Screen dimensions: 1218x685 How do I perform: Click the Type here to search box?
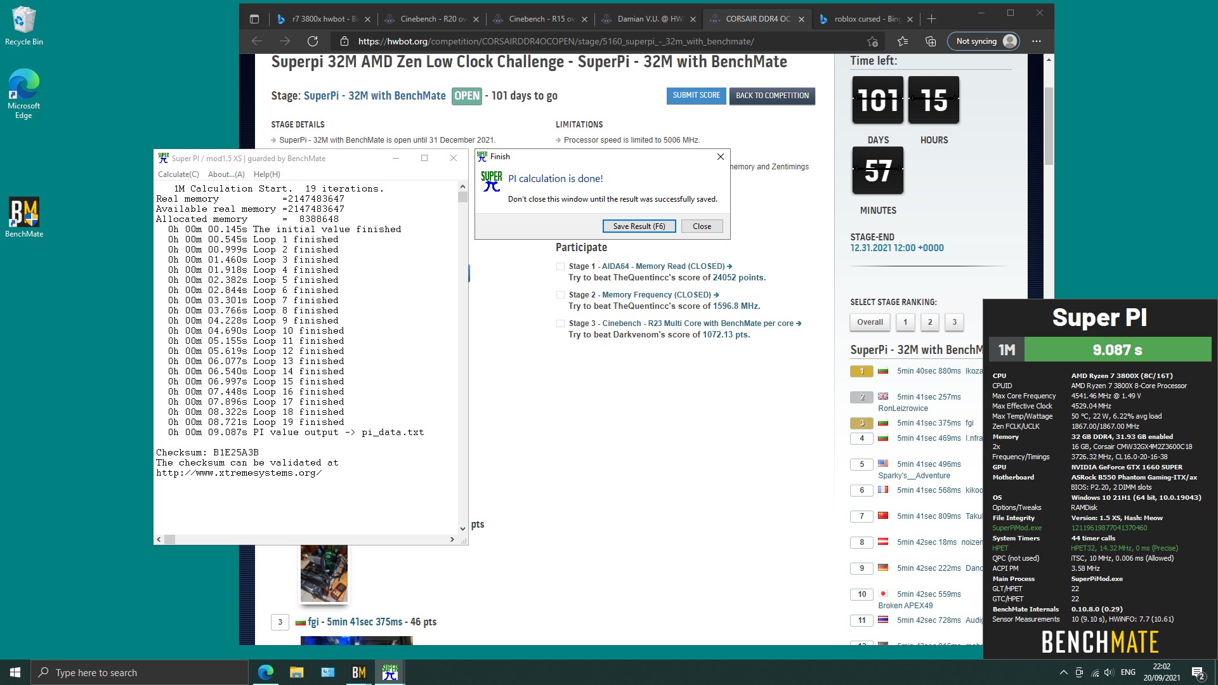[140, 672]
